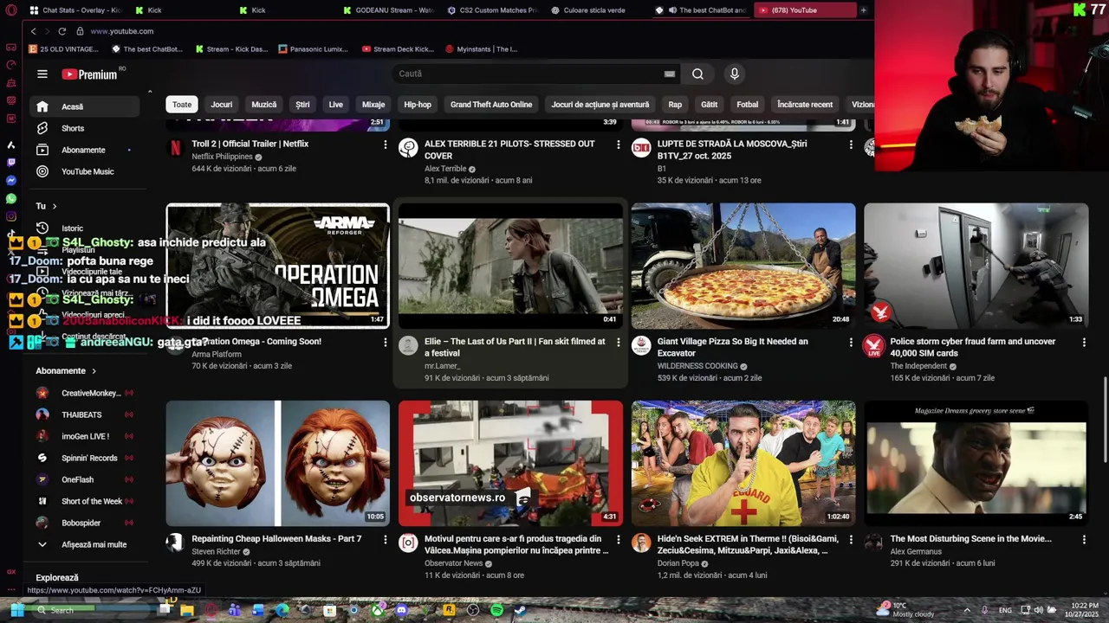Open the on-screen keyboard in search box
This screenshot has width=1109, height=623.
click(669, 74)
